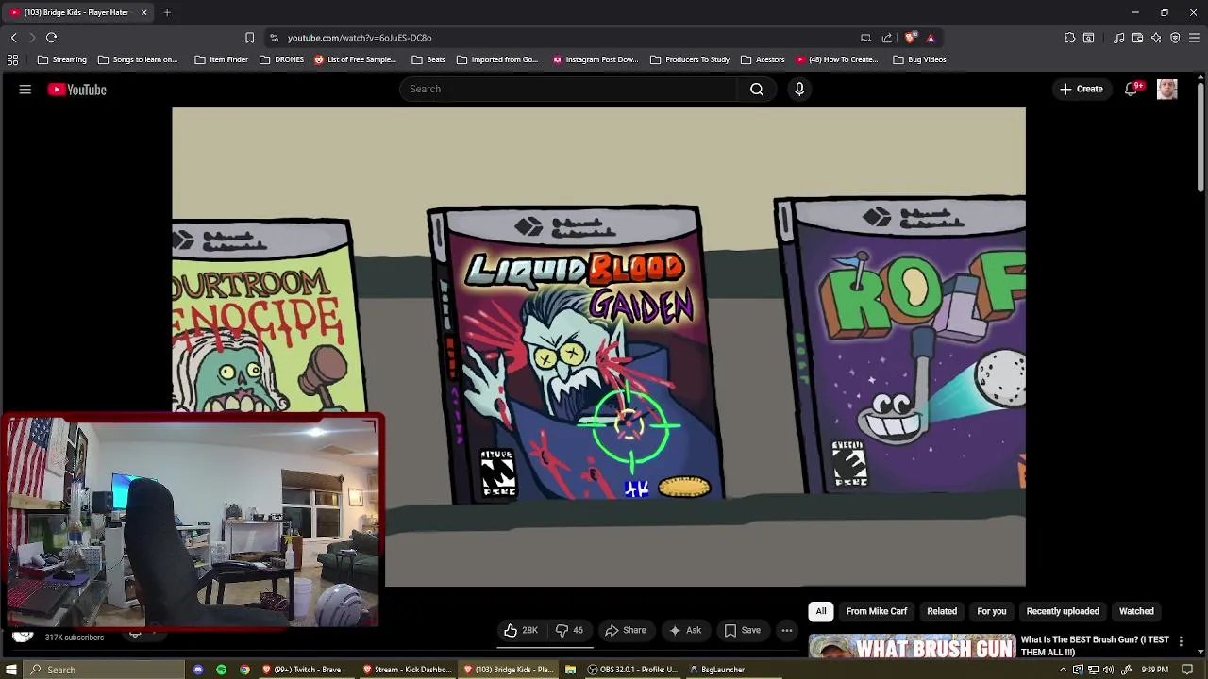Viewport: 1208px width, 679px height.
Task: Open Chrome from the taskbar
Action: 245,670
